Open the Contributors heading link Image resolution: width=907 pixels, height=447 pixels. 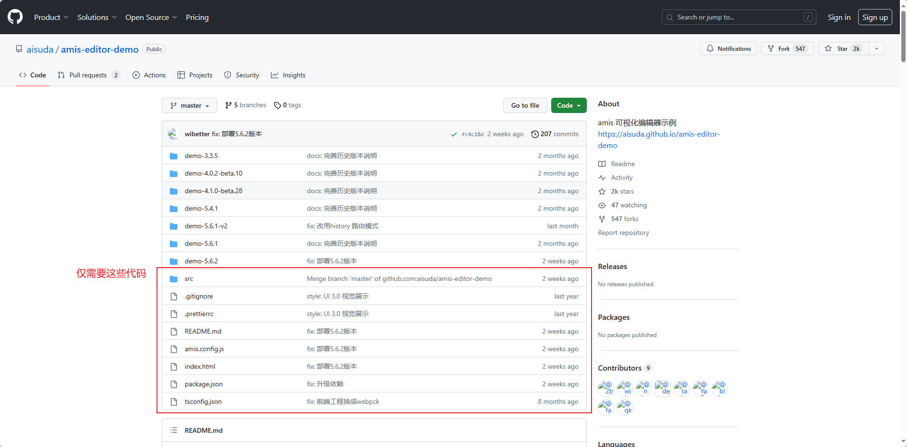pos(625,368)
